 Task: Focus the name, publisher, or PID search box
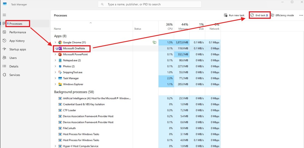coord(149,4)
